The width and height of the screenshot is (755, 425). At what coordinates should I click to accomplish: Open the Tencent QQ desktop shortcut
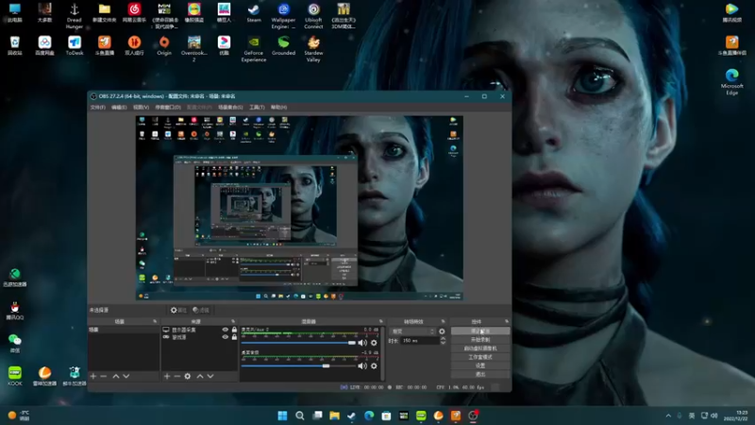14,311
